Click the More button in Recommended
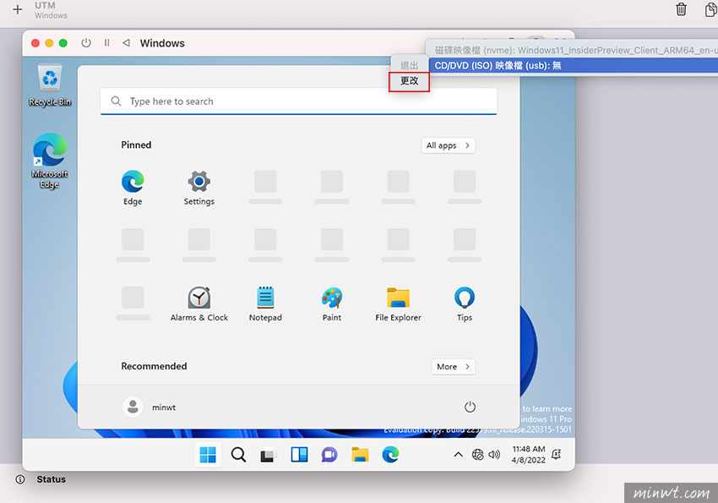The width and height of the screenshot is (718, 503). point(453,367)
